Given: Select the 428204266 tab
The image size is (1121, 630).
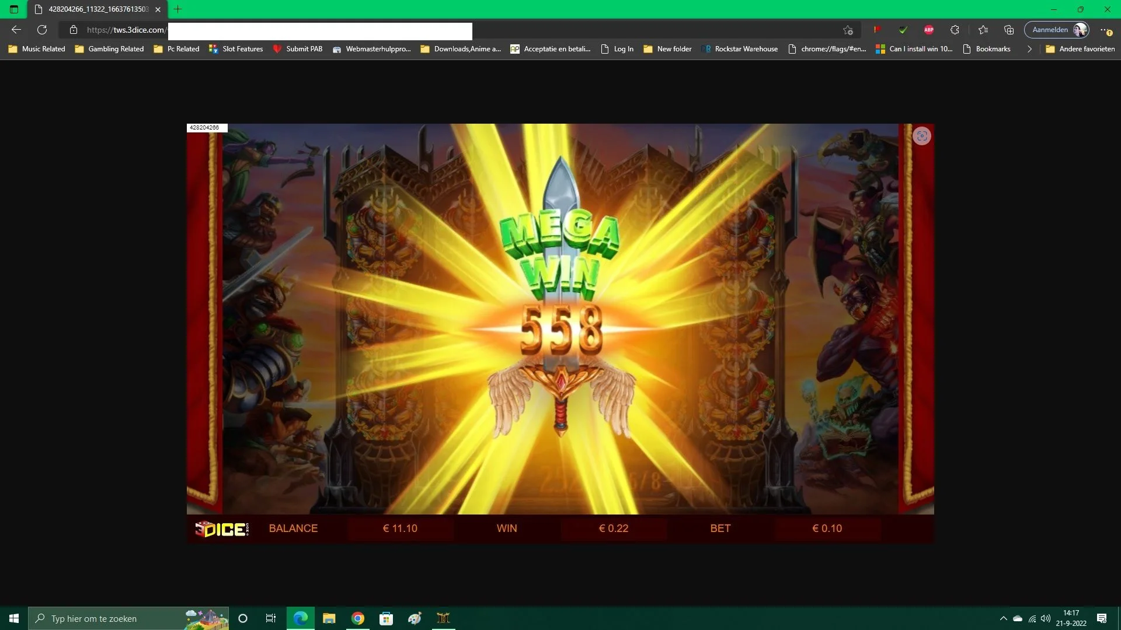Looking at the screenshot, I should pyautogui.click(x=98, y=9).
